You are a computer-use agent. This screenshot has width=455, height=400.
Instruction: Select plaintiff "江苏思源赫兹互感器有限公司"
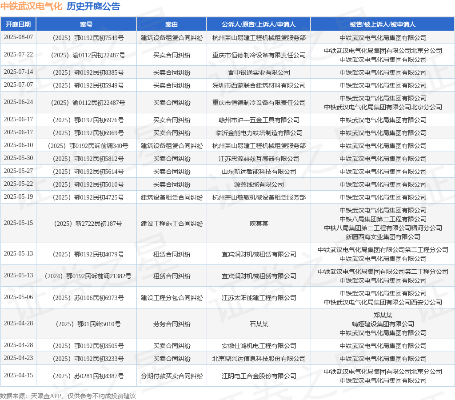click(x=259, y=159)
